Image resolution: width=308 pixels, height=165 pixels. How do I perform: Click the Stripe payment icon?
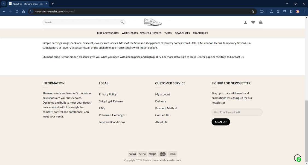[x=152, y=154]
